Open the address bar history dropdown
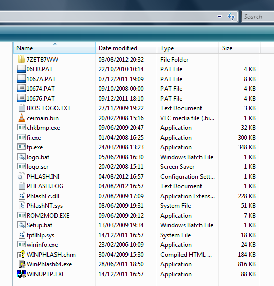274x286 pixels. point(220,17)
